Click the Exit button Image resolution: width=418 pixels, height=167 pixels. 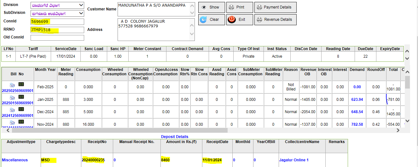(240, 20)
